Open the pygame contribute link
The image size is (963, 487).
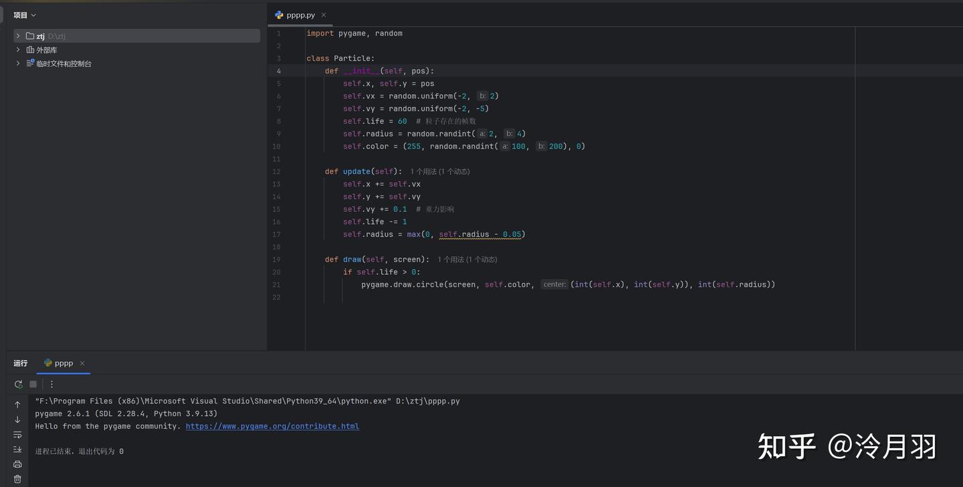(272, 426)
